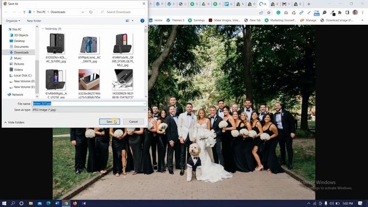Bookmark this page with the star icon

pos(269,13)
